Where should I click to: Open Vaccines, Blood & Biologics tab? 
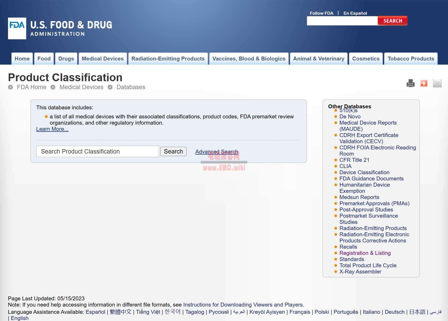coord(249,59)
